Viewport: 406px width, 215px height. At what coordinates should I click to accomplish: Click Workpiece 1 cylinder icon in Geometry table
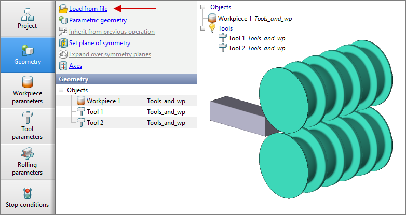(x=80, y=101)
